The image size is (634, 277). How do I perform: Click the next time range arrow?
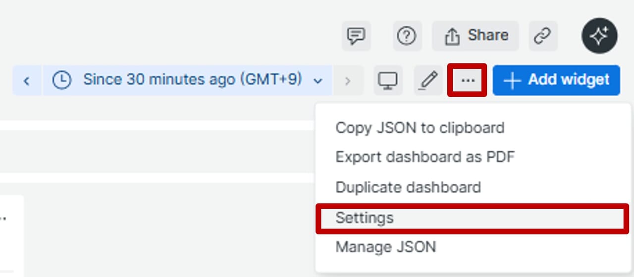348,80
